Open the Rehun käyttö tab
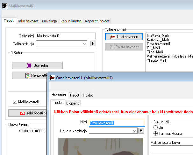The width and height of the screenshot is (193, 155). (x=71, y=21)
